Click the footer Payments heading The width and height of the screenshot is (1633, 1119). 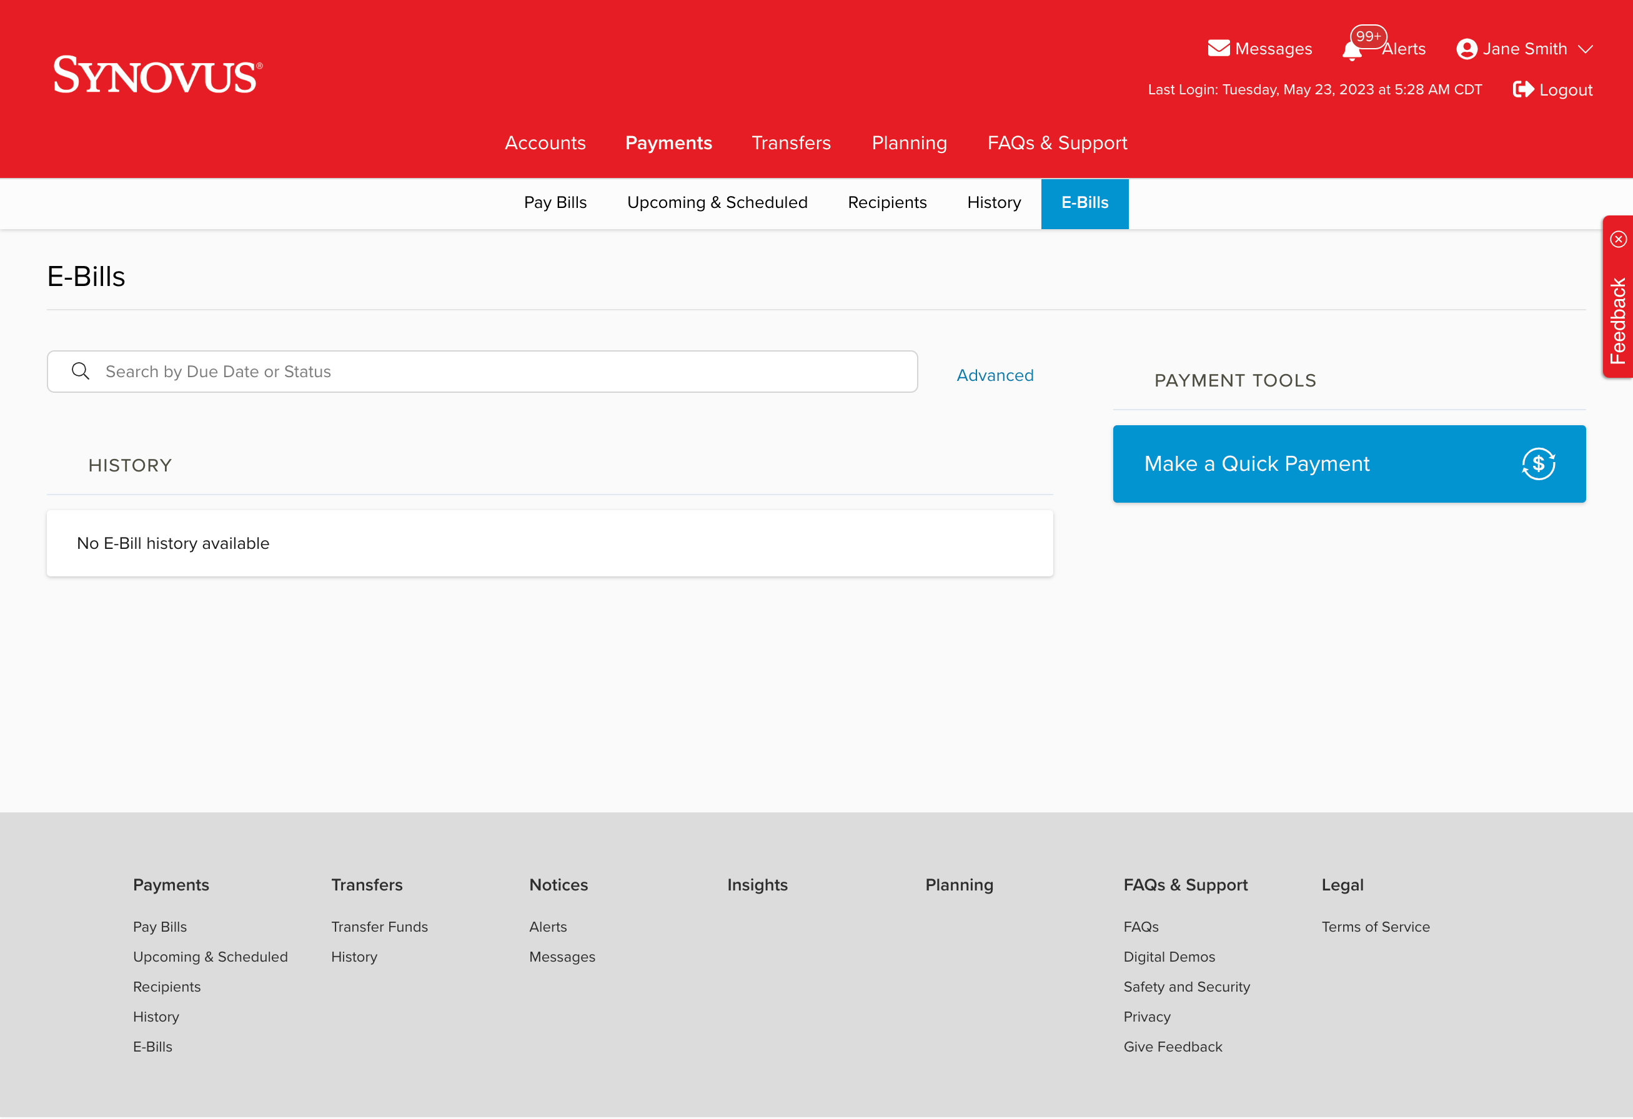171,885
